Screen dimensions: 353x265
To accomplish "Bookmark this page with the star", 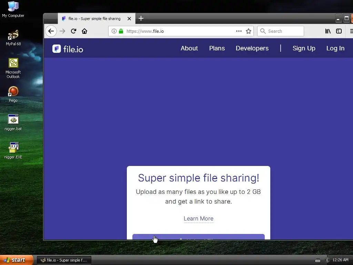I will 249,31.
